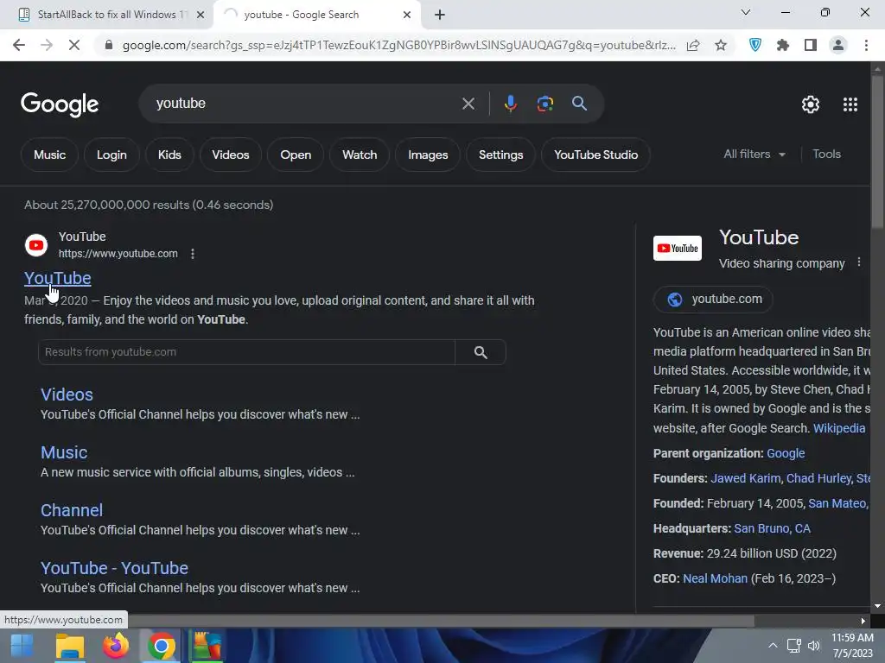Click the browser back arrow
The image size is (885, 663).
(19, 45)
